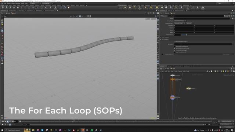The height and width of the screenshot is (132, 235).
Task: Add a Camera from the lights shelf
Action: click(x=121, y=8)
